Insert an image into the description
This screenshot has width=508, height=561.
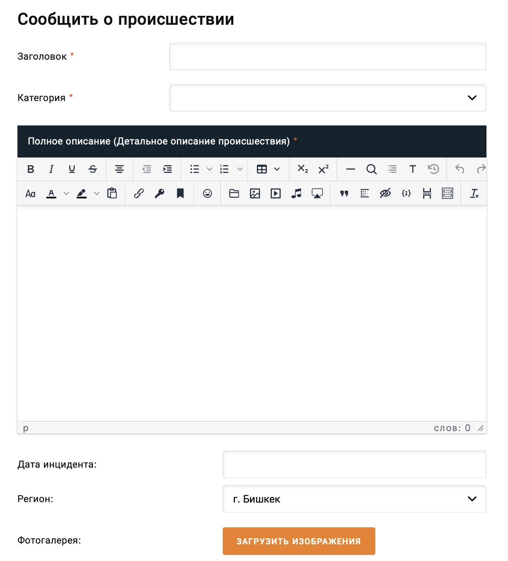point(255,194)
